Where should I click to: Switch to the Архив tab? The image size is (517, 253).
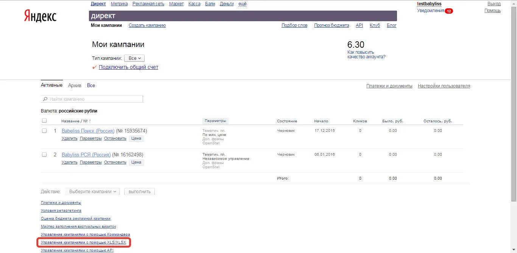pyautogui.click(x=75, y=86)
